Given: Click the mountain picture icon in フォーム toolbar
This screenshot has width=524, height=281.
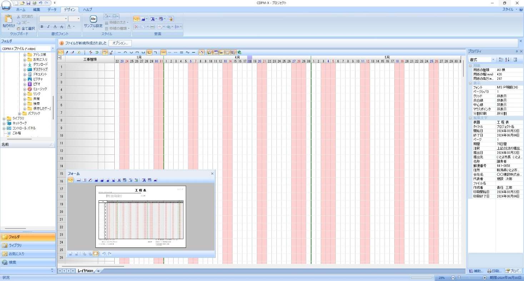Looking at the screenshot, I should pos(155,180).
